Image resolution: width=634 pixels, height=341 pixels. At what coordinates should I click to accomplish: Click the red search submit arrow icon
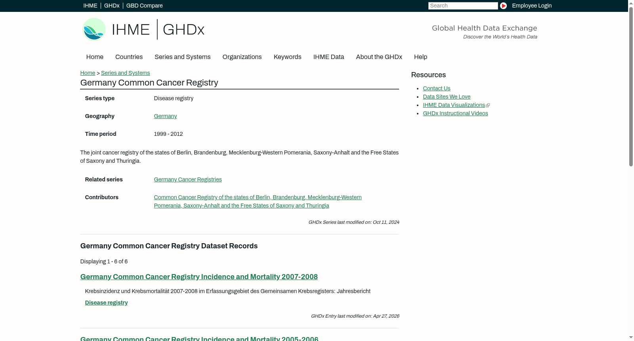pos(503,6)
